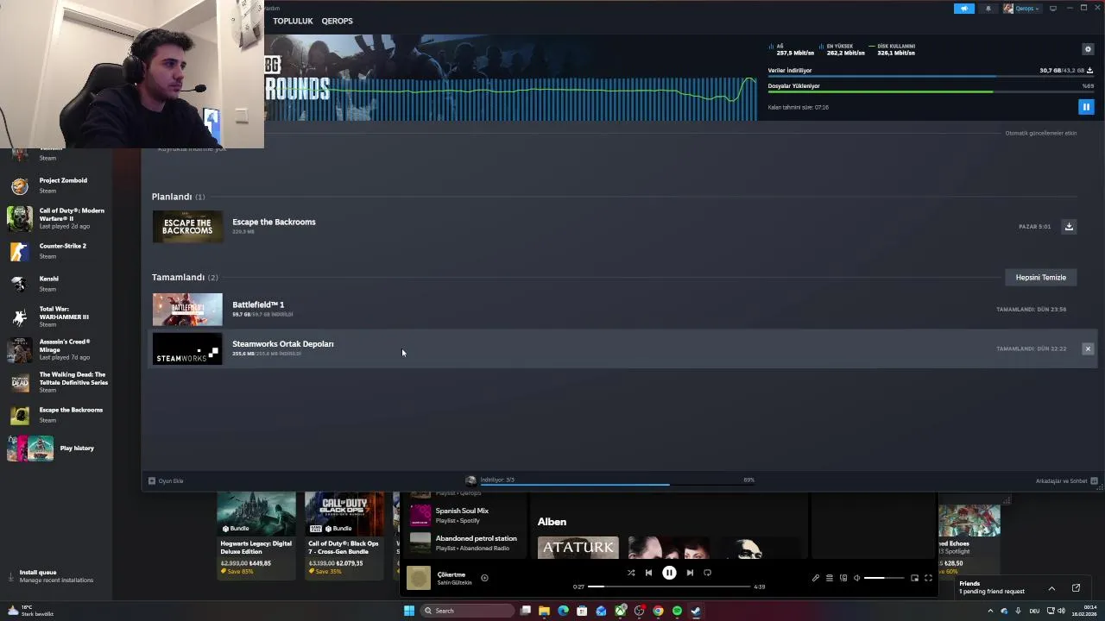This screenshot has width=1105, height=621.
Task: Open the QEROPS profile tab
Action: pos(337,21)
